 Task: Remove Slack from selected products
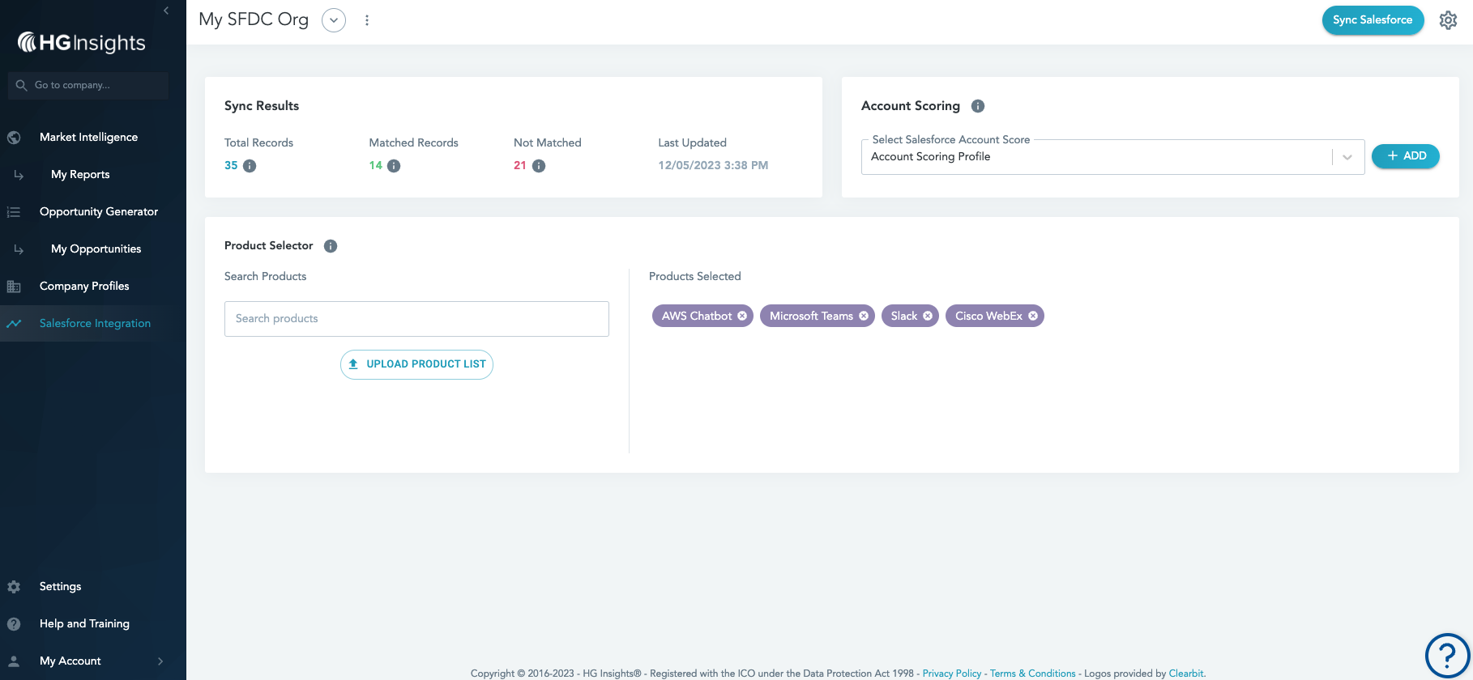pyautogui.click(x=928, y=316)
